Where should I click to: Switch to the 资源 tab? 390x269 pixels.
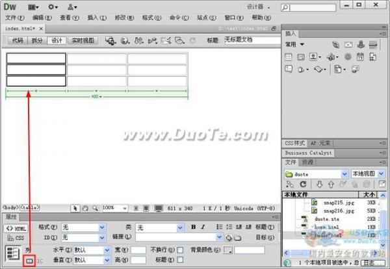click(307, 162)
